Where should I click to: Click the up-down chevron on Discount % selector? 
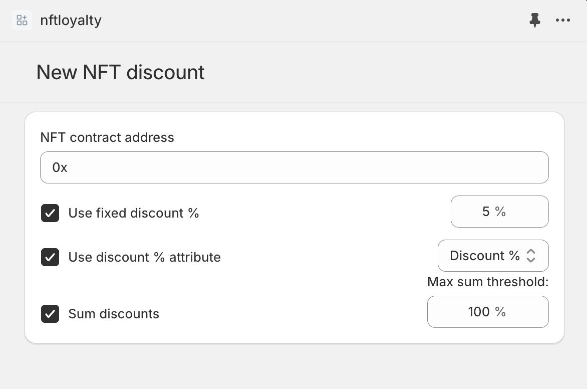[x=531, y=256]
